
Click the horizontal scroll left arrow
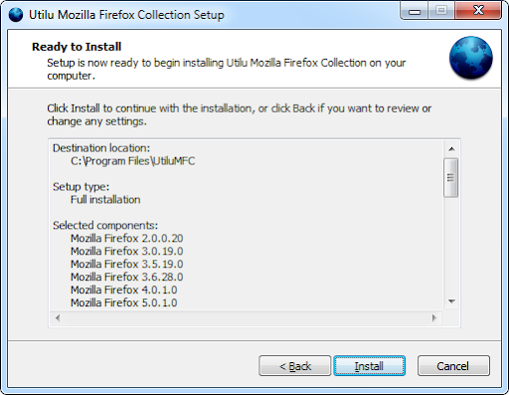(58, 317)
